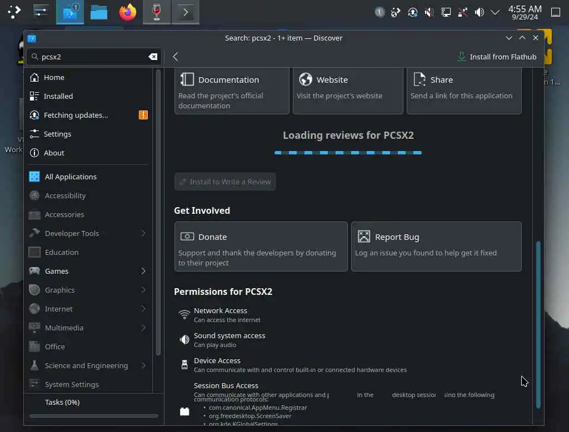Screen dimensions: 569x432
Task: Open the wine glass app in taskbar
Action: point(157,12)
